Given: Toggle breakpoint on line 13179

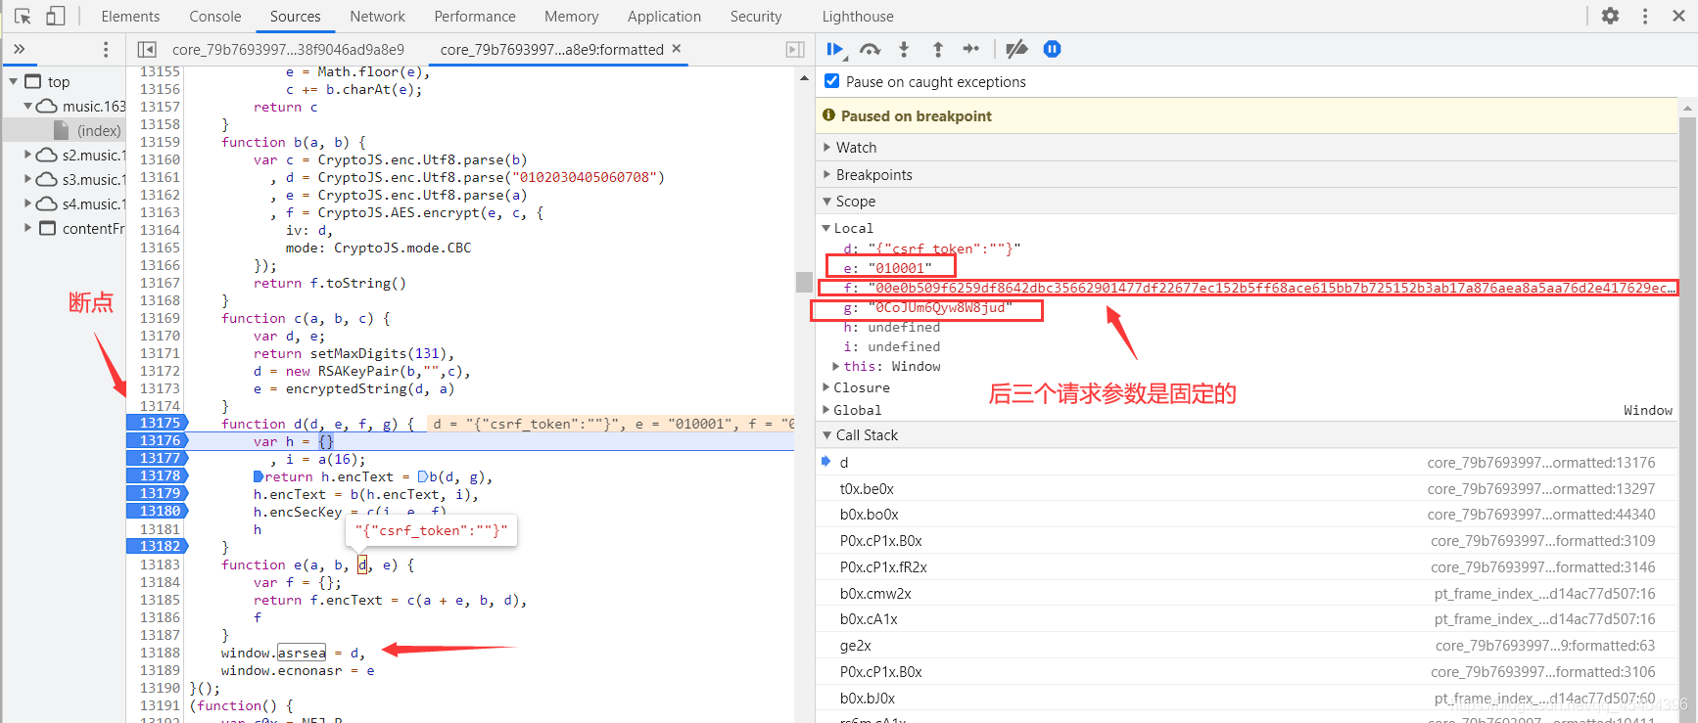Looking at the screenshot, I should click(x=157, y=493).
